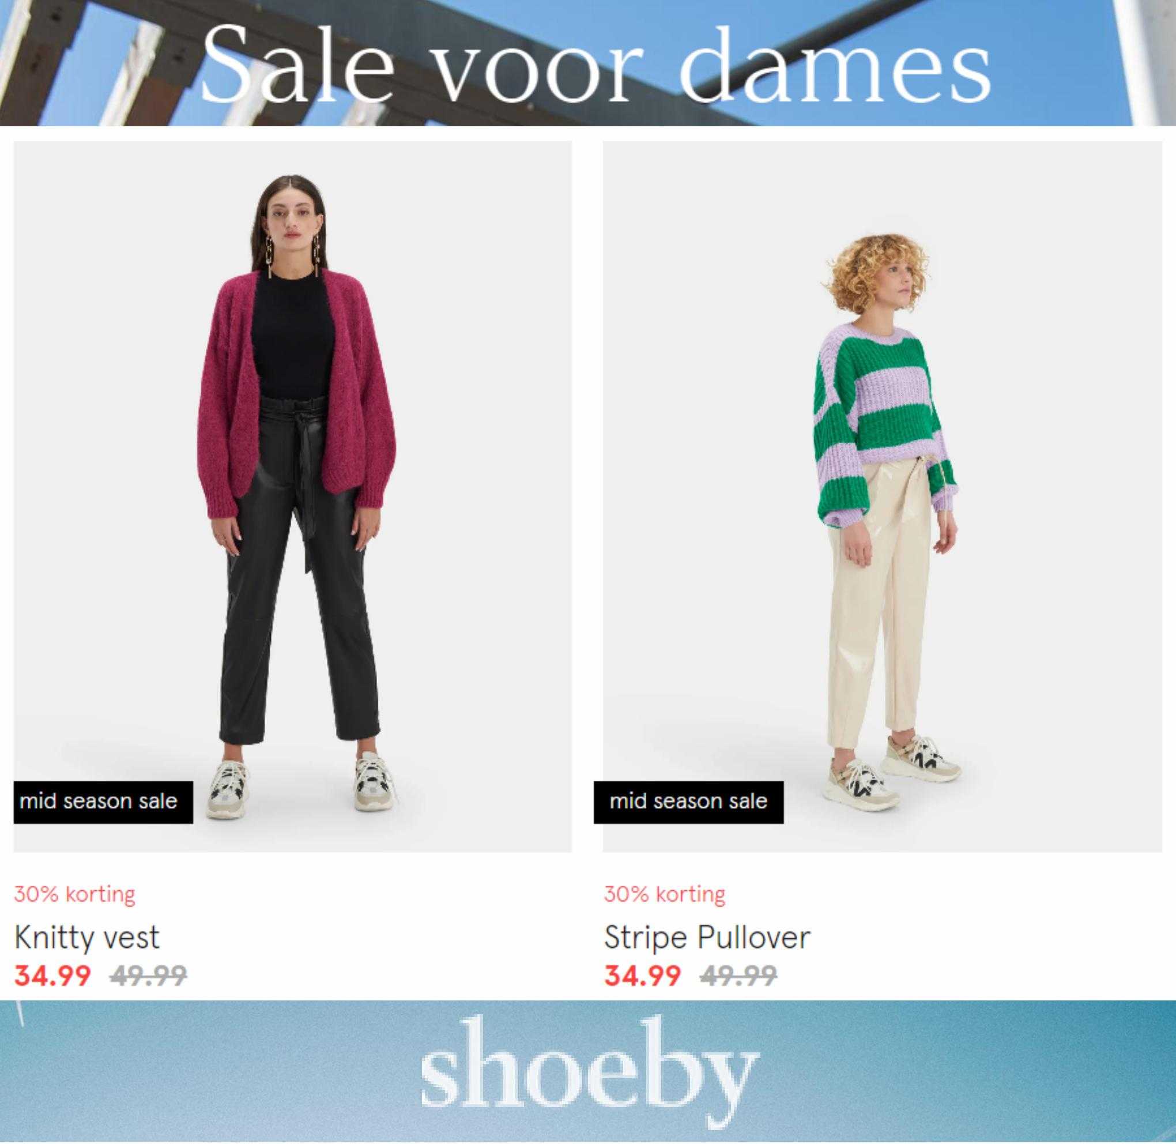Click the 30% korting label above Knitty vest
The width and height of the screenshot is (1176, 1144).
75,894
